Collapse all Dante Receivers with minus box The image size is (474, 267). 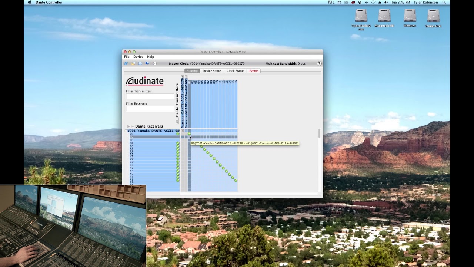[133, 126]
